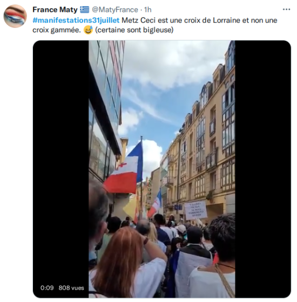Click the left black bar of video

pyautogui.click(x=60, y=169)
